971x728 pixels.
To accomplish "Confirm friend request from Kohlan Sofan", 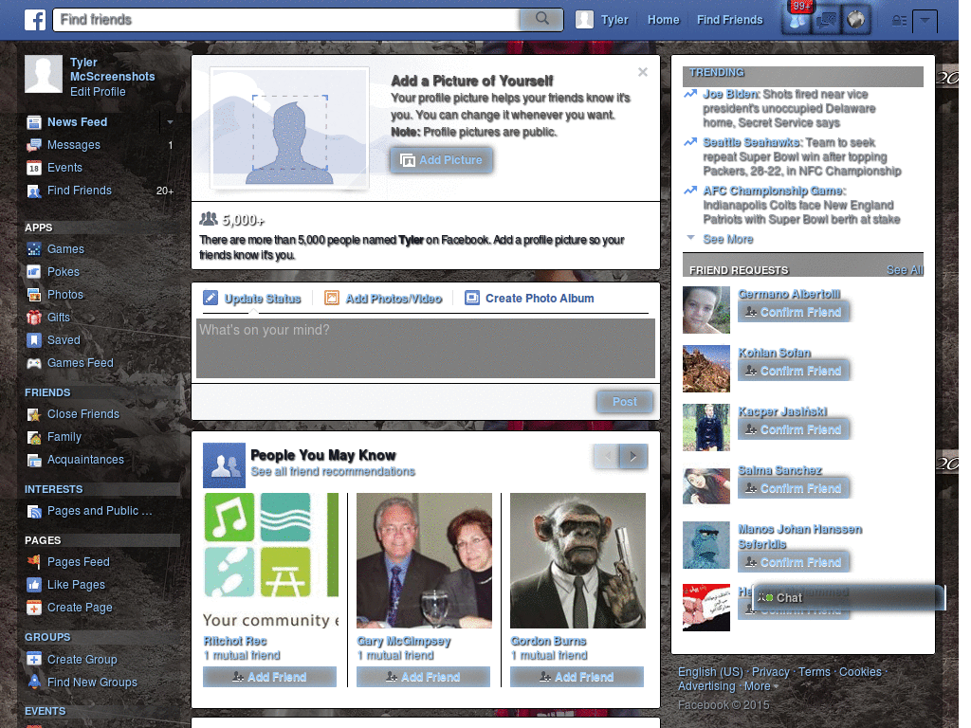I will (x=794, y=372).
